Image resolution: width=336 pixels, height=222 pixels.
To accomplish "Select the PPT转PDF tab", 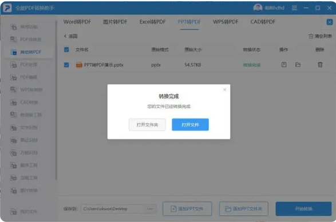I will (x=189, y=22).
